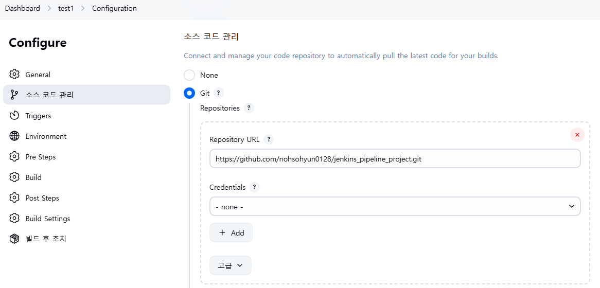Click the Environment globe icon
Image resolution: width=600 pixels, height=288 pixels.
tap(14, 136)
